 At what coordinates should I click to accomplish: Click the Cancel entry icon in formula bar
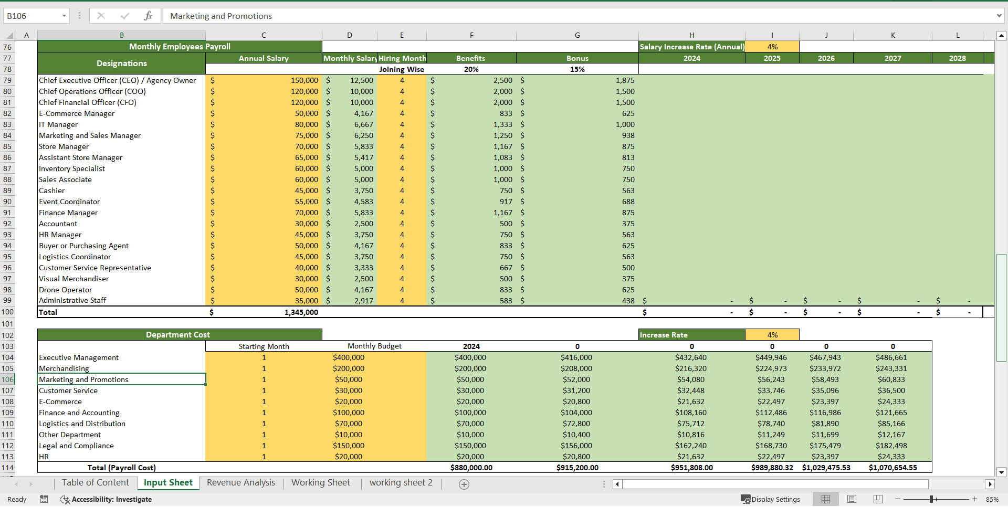[101, 16]
